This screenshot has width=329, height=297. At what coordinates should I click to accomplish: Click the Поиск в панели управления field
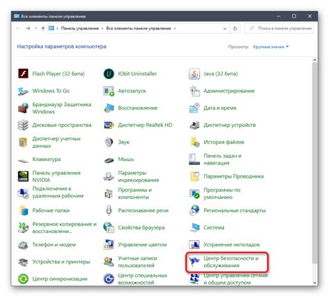point(279,28)
